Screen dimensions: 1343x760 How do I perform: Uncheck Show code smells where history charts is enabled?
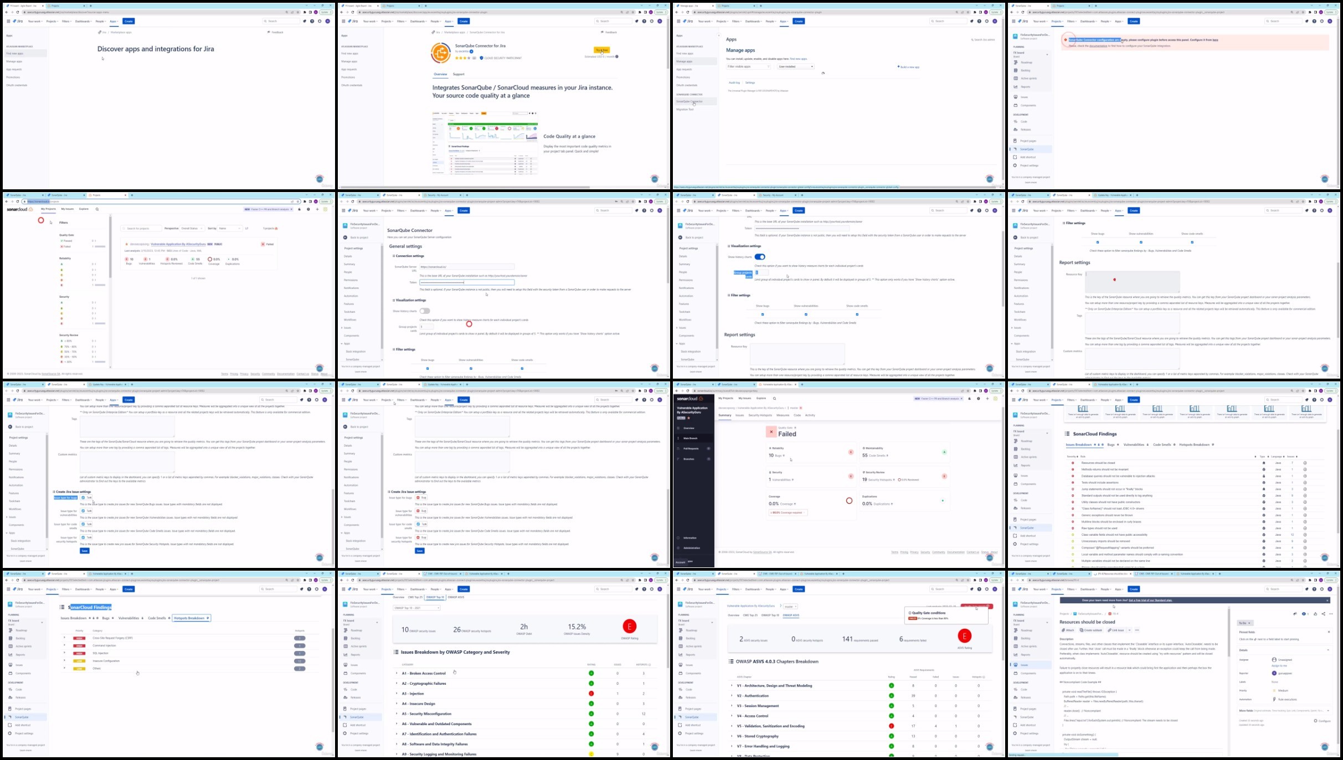857,314
